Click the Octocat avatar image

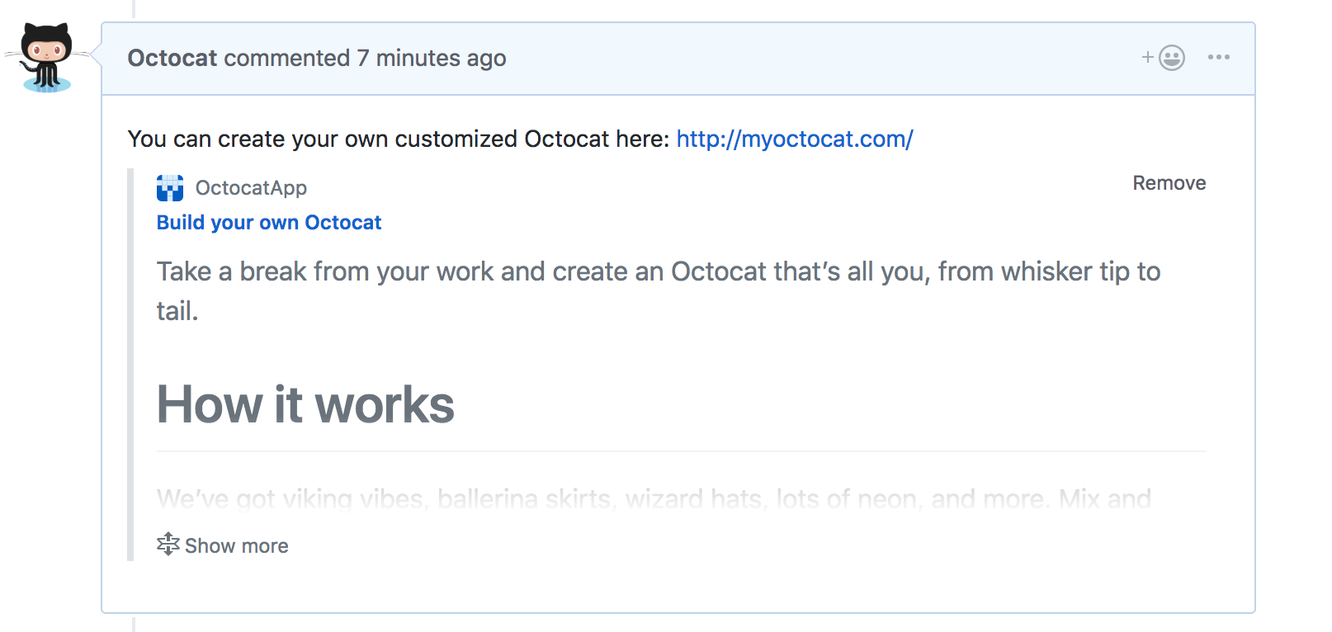[x=46, y=57]
